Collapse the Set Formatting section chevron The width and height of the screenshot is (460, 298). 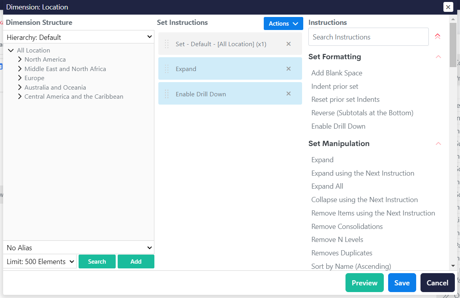click(x=438, y=57)
